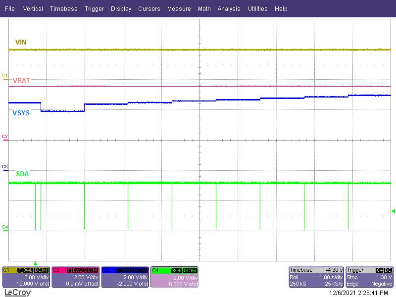This screenshot has width=396, height=297.
Task: Open the Measure menu
Action: pos(179,8)
